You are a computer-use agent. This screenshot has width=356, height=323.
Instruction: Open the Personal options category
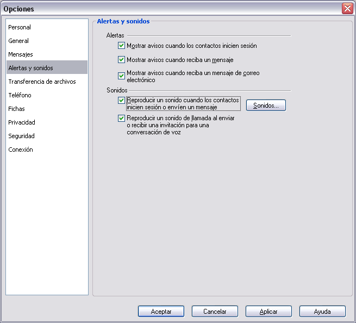[x=47, y=27]
